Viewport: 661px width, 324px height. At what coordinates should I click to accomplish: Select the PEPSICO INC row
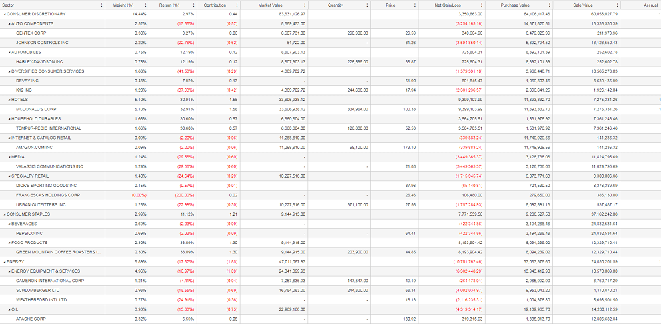330,233
